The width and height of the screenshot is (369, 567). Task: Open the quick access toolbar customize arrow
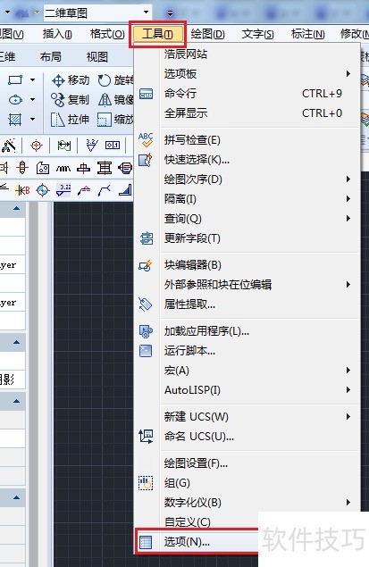169,13
